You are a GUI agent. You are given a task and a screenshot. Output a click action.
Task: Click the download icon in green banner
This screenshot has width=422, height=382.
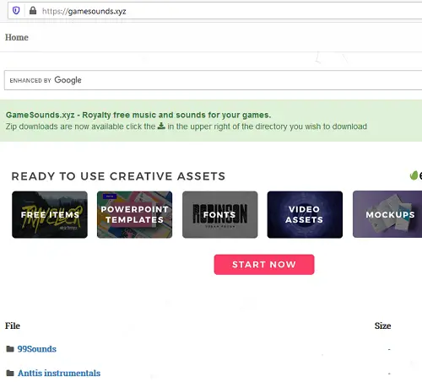[161, 126]
